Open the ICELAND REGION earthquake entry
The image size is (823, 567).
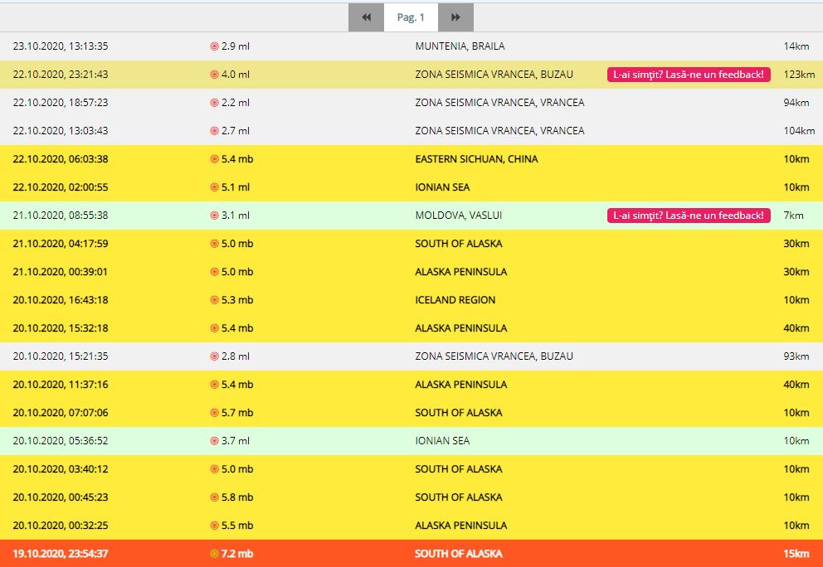tap(455, 300)
